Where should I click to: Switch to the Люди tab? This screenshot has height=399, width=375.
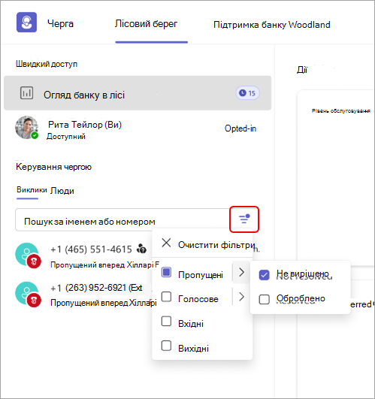point(62,191)
